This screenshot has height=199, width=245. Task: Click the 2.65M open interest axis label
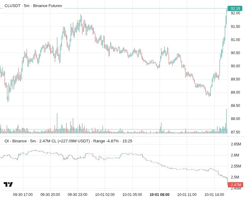pos(236,144)
